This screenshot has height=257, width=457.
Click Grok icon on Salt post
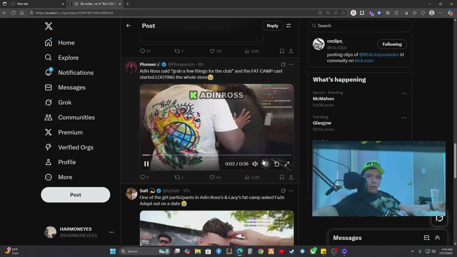(x=283, y=191)
